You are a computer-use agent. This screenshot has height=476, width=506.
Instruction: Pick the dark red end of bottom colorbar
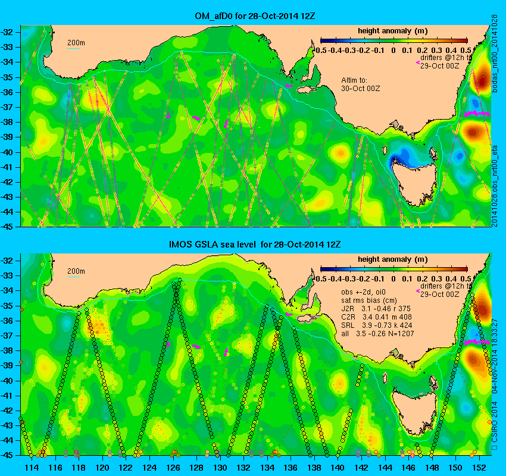point(464,269)
